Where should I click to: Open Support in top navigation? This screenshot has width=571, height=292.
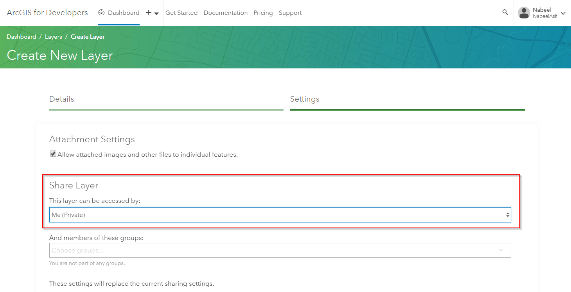click(x=290, y=13)
